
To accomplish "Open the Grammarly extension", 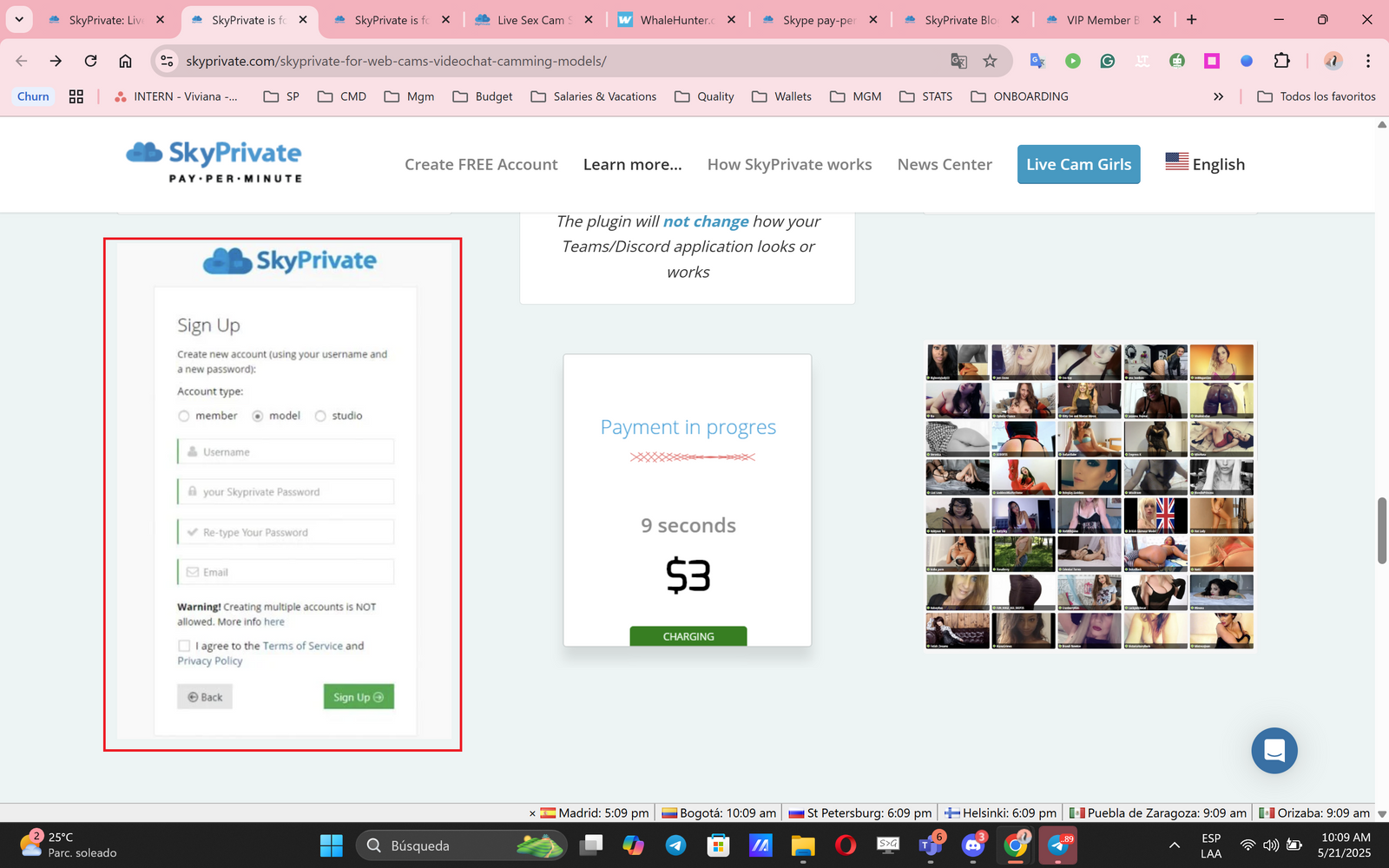I will tap(1108, 61).
